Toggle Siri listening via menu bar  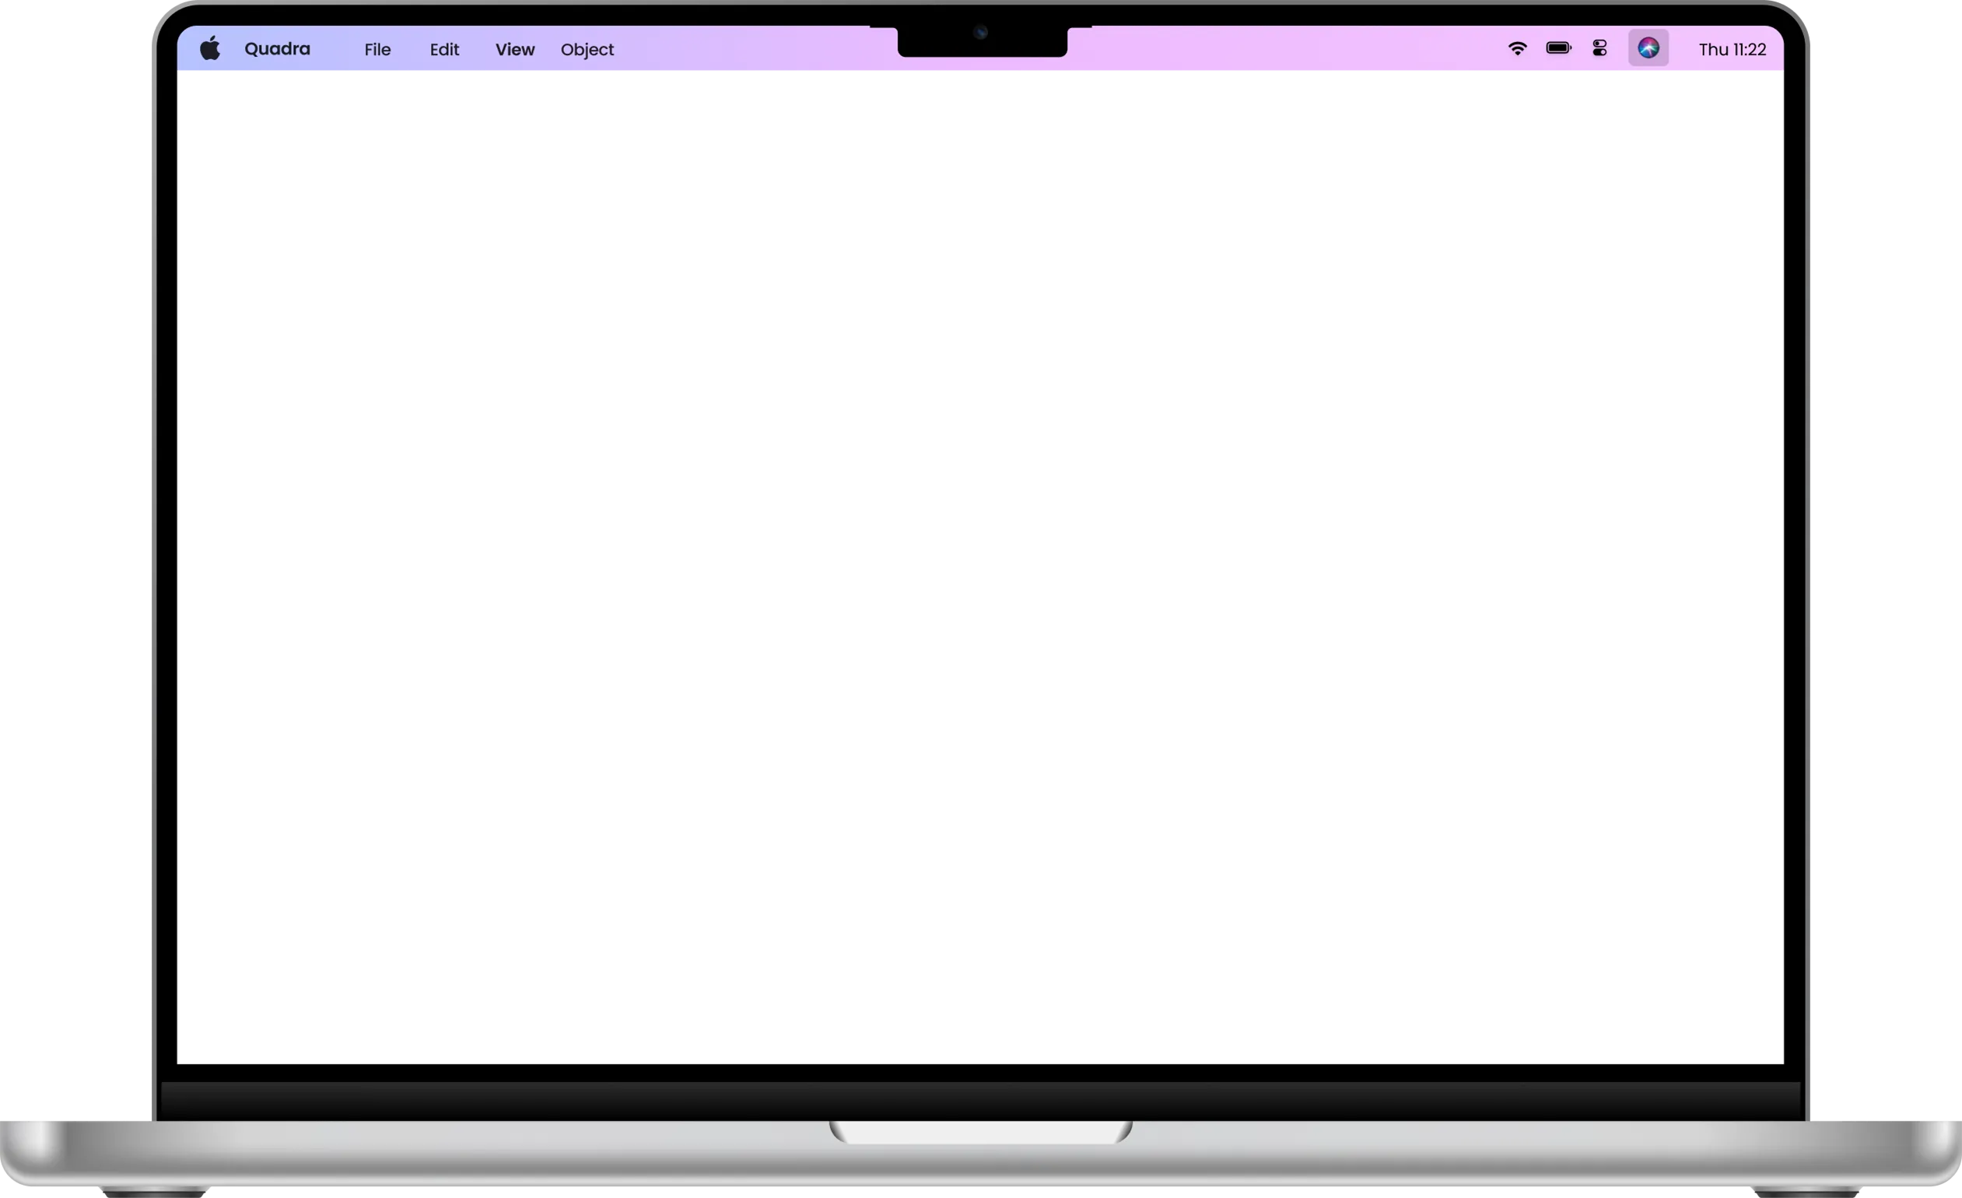(x=1648, y=48)
